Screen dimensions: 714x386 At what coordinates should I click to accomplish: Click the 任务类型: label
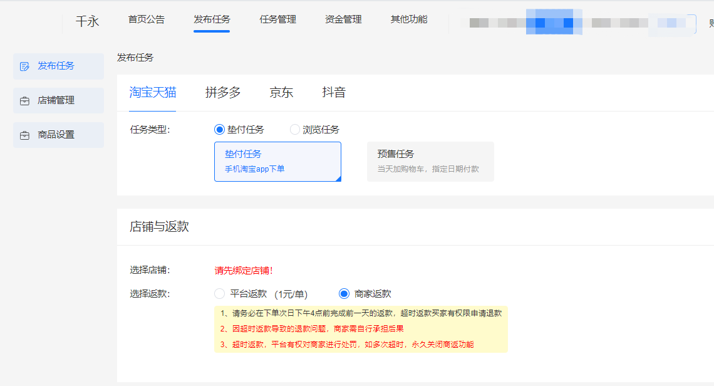tap(150, 130)
